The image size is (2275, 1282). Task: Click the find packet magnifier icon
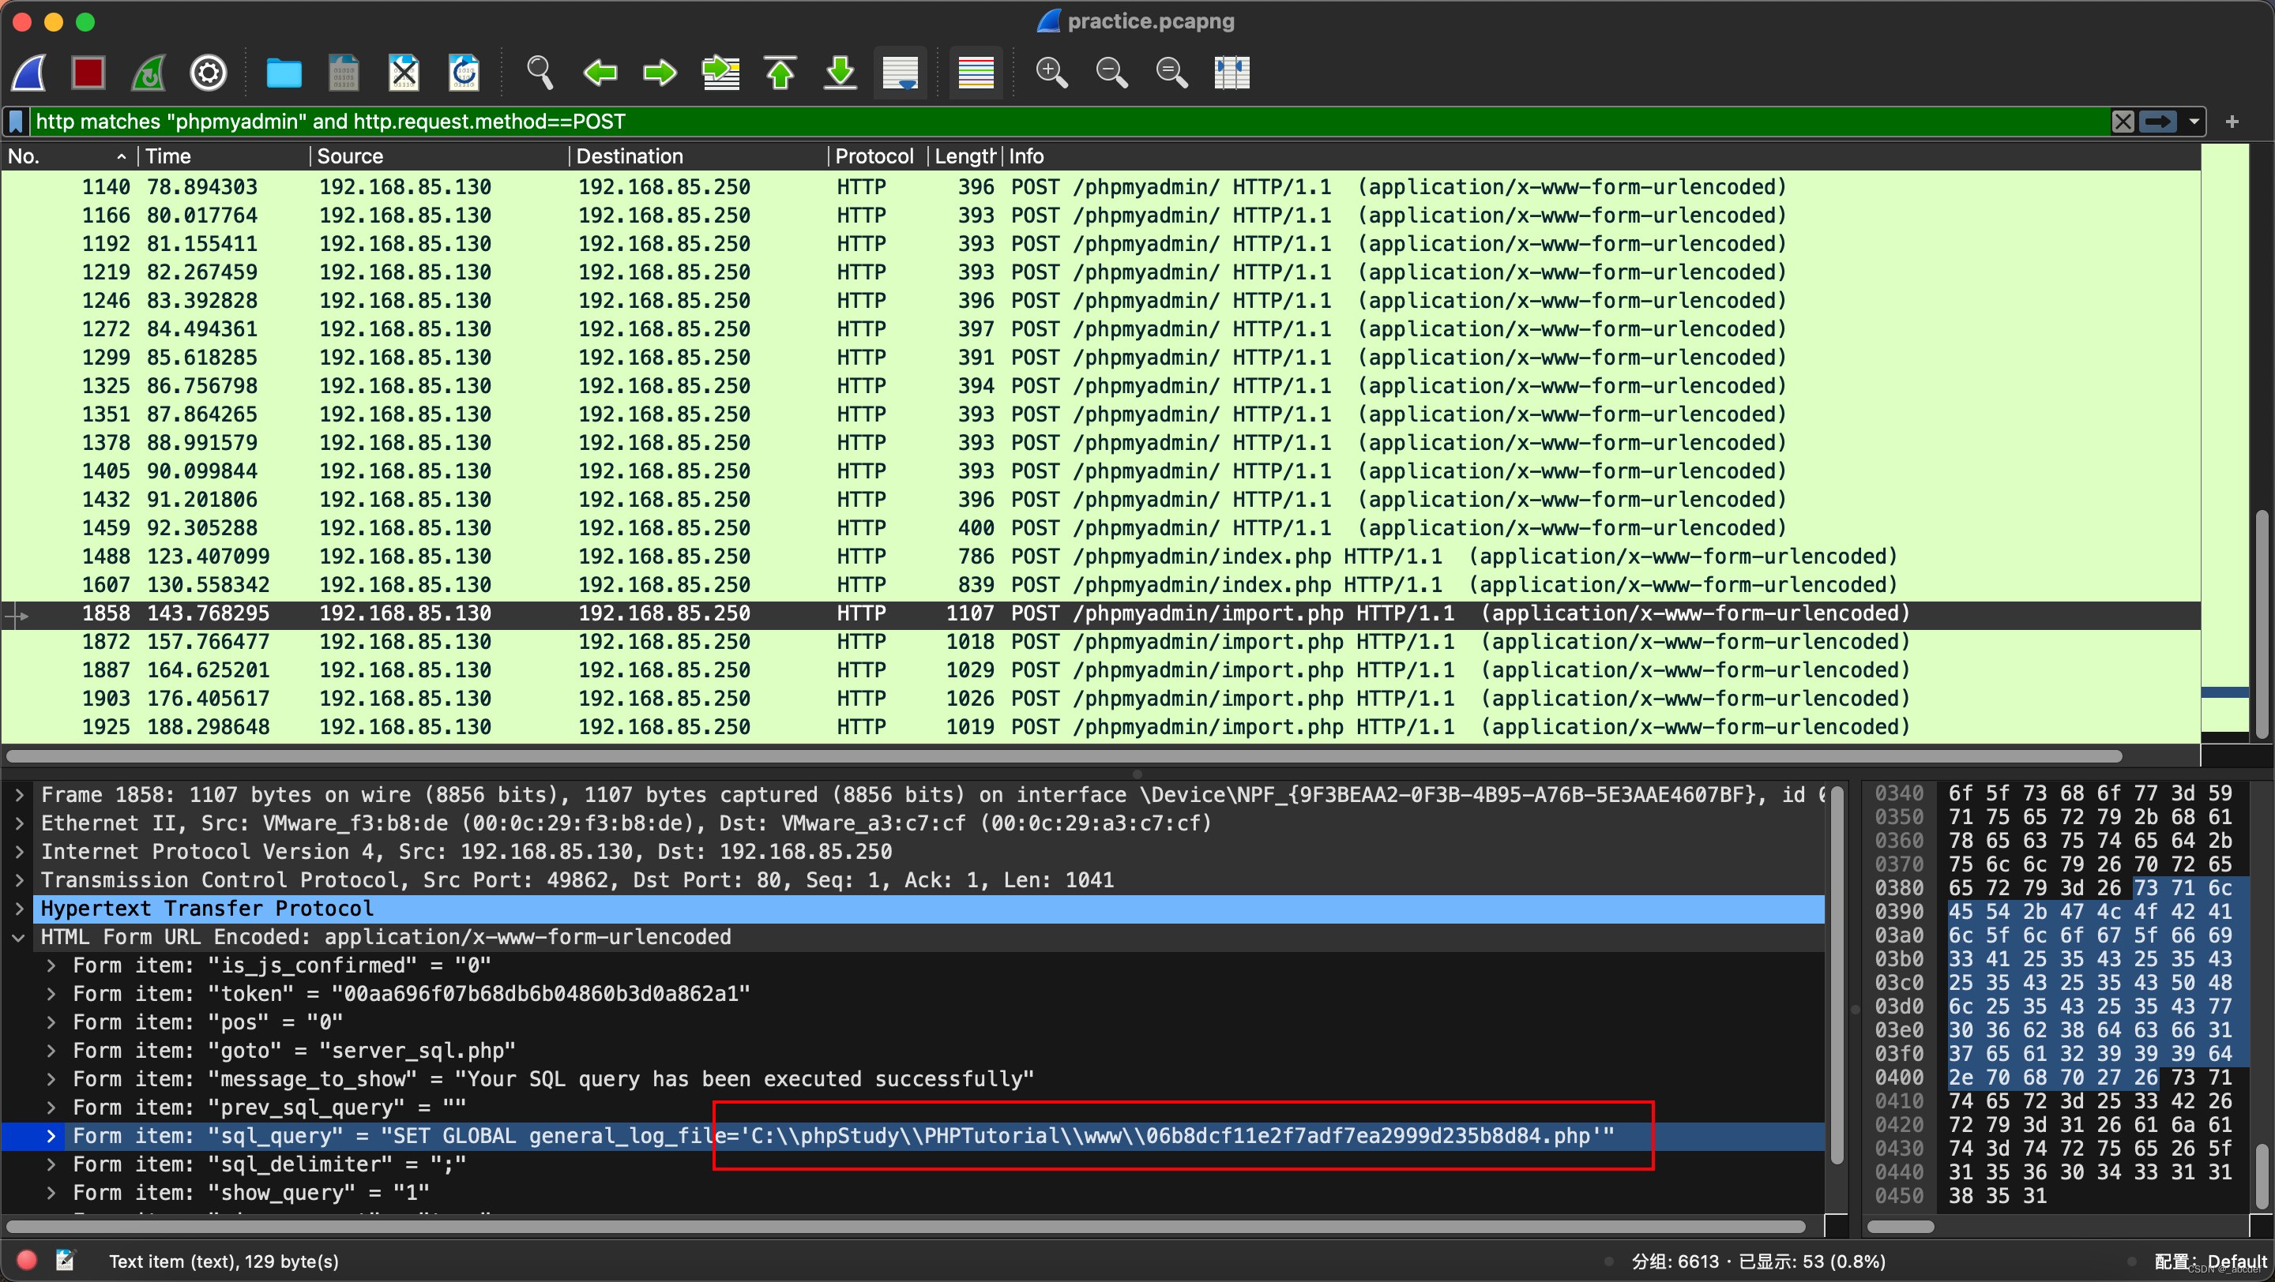[x=540, y=73]
